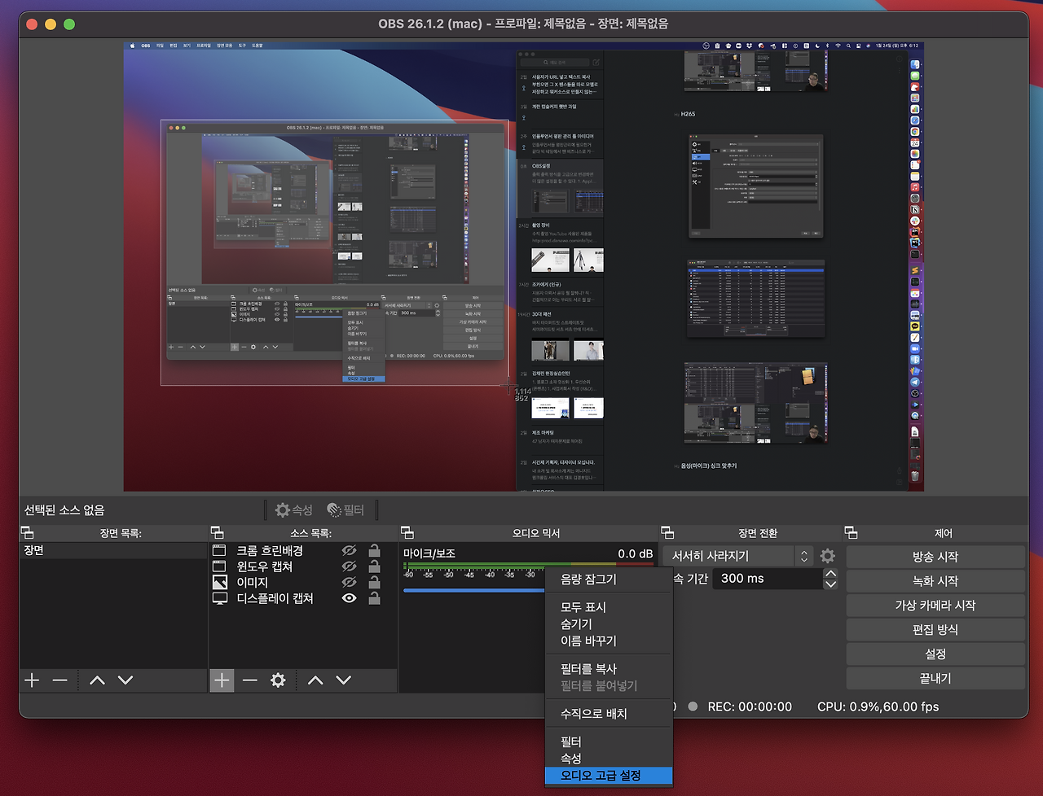Click the 300 ms duration field
This screenshot has height=796, width=1043.
click(767, 579)
